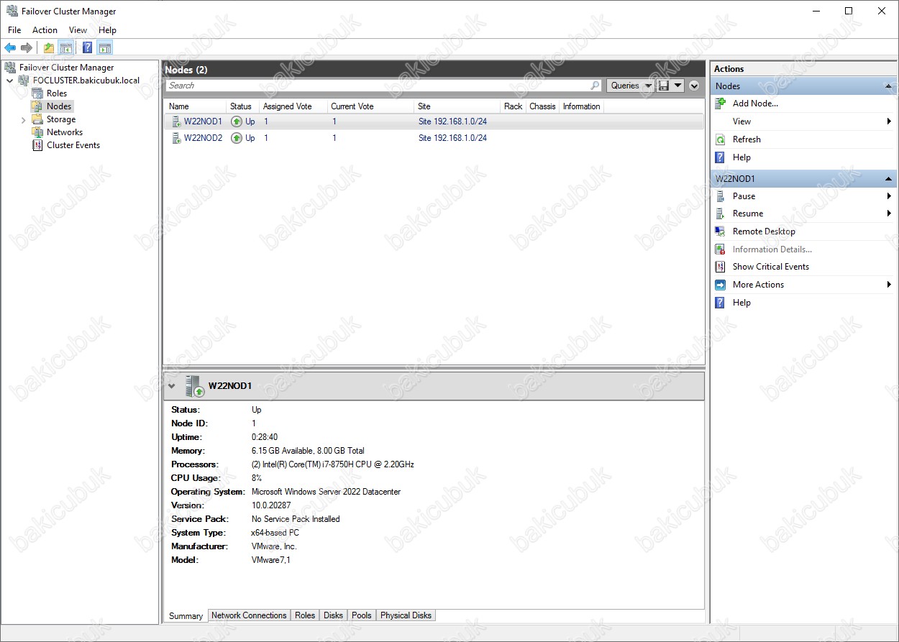Open the Resume submenu for W22NOD1
Viewport: 899px width, 642px height.
click(803, 214)
